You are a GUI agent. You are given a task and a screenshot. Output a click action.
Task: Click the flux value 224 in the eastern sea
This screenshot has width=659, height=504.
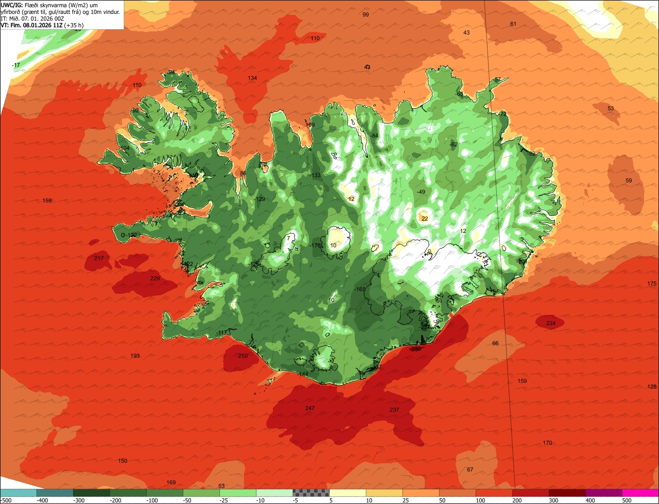click(x=551, y=323)
